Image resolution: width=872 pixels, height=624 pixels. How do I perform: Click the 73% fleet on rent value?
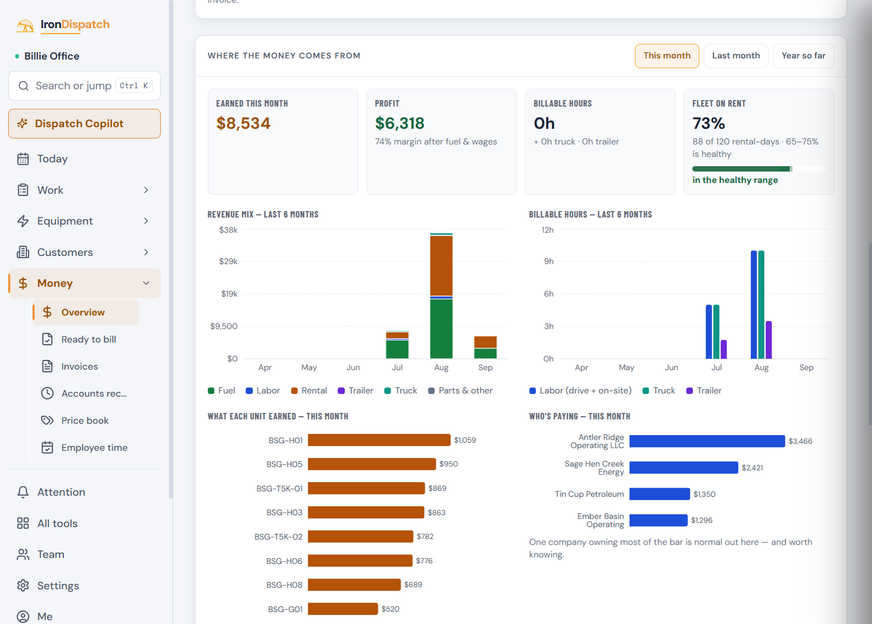(x=709, y=123)
